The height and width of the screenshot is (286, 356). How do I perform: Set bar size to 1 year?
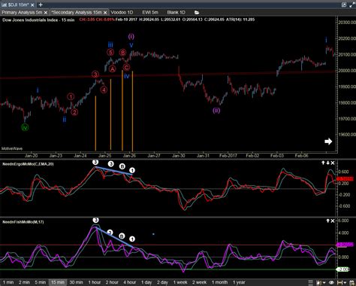pos(239,282)
